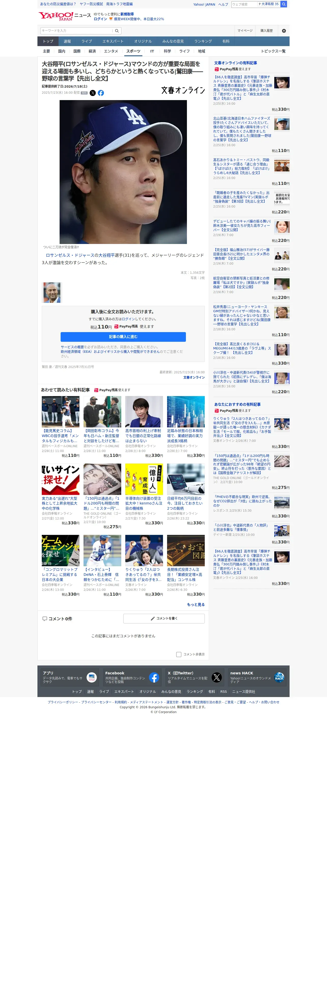Open the 南海トラフ地震編 link at top
Screen dimensions: 327x981
pyautogui.click(x=119, y=4)
